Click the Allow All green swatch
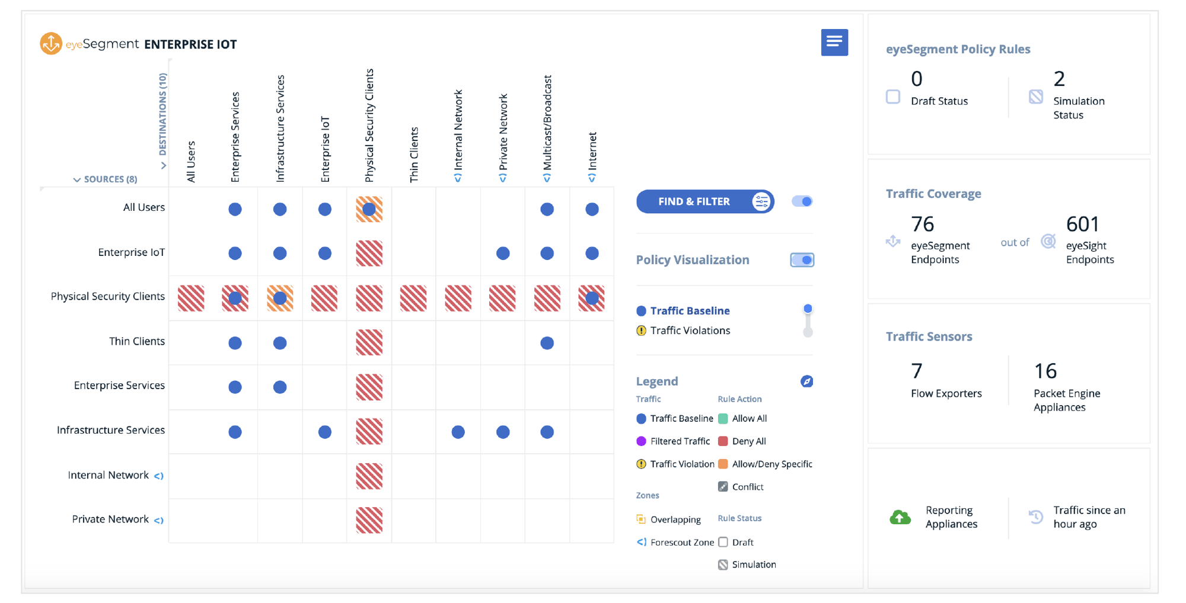This screenshot has height=603, width=1186. [x=723, y=418]
